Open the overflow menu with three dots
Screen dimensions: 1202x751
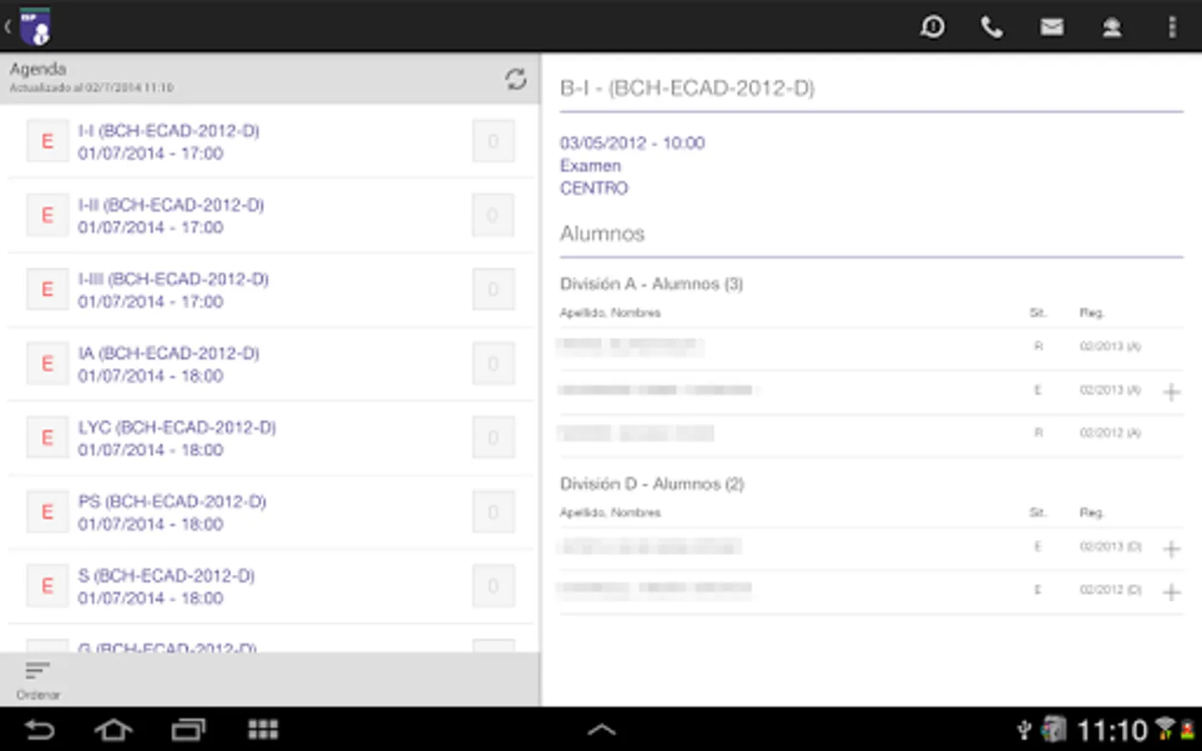[1172, 28]
